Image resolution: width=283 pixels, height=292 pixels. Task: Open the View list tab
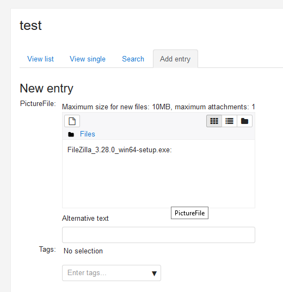[x=40, y=59]
